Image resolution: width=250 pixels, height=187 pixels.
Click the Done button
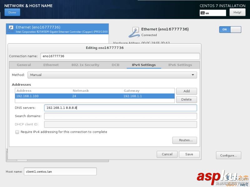pyautogui.click(x=12, y=12)
